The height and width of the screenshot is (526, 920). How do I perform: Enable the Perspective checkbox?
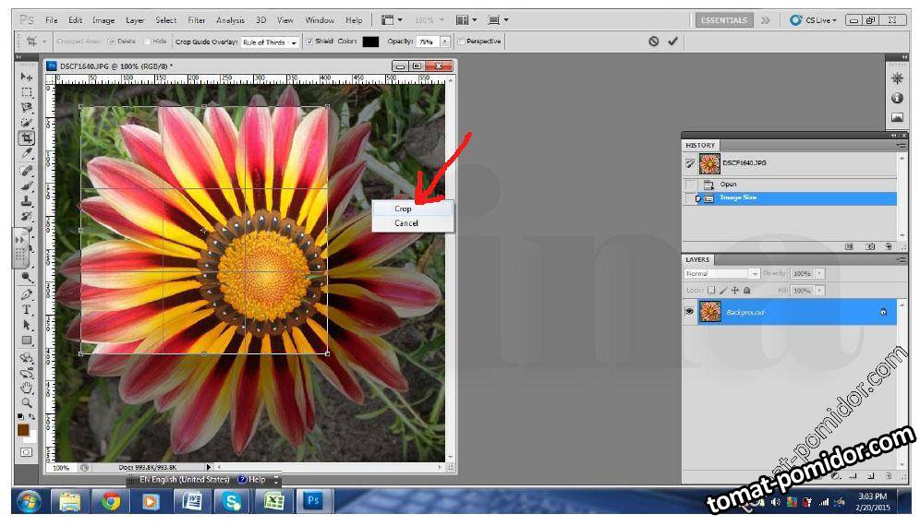tap(461, 42)
